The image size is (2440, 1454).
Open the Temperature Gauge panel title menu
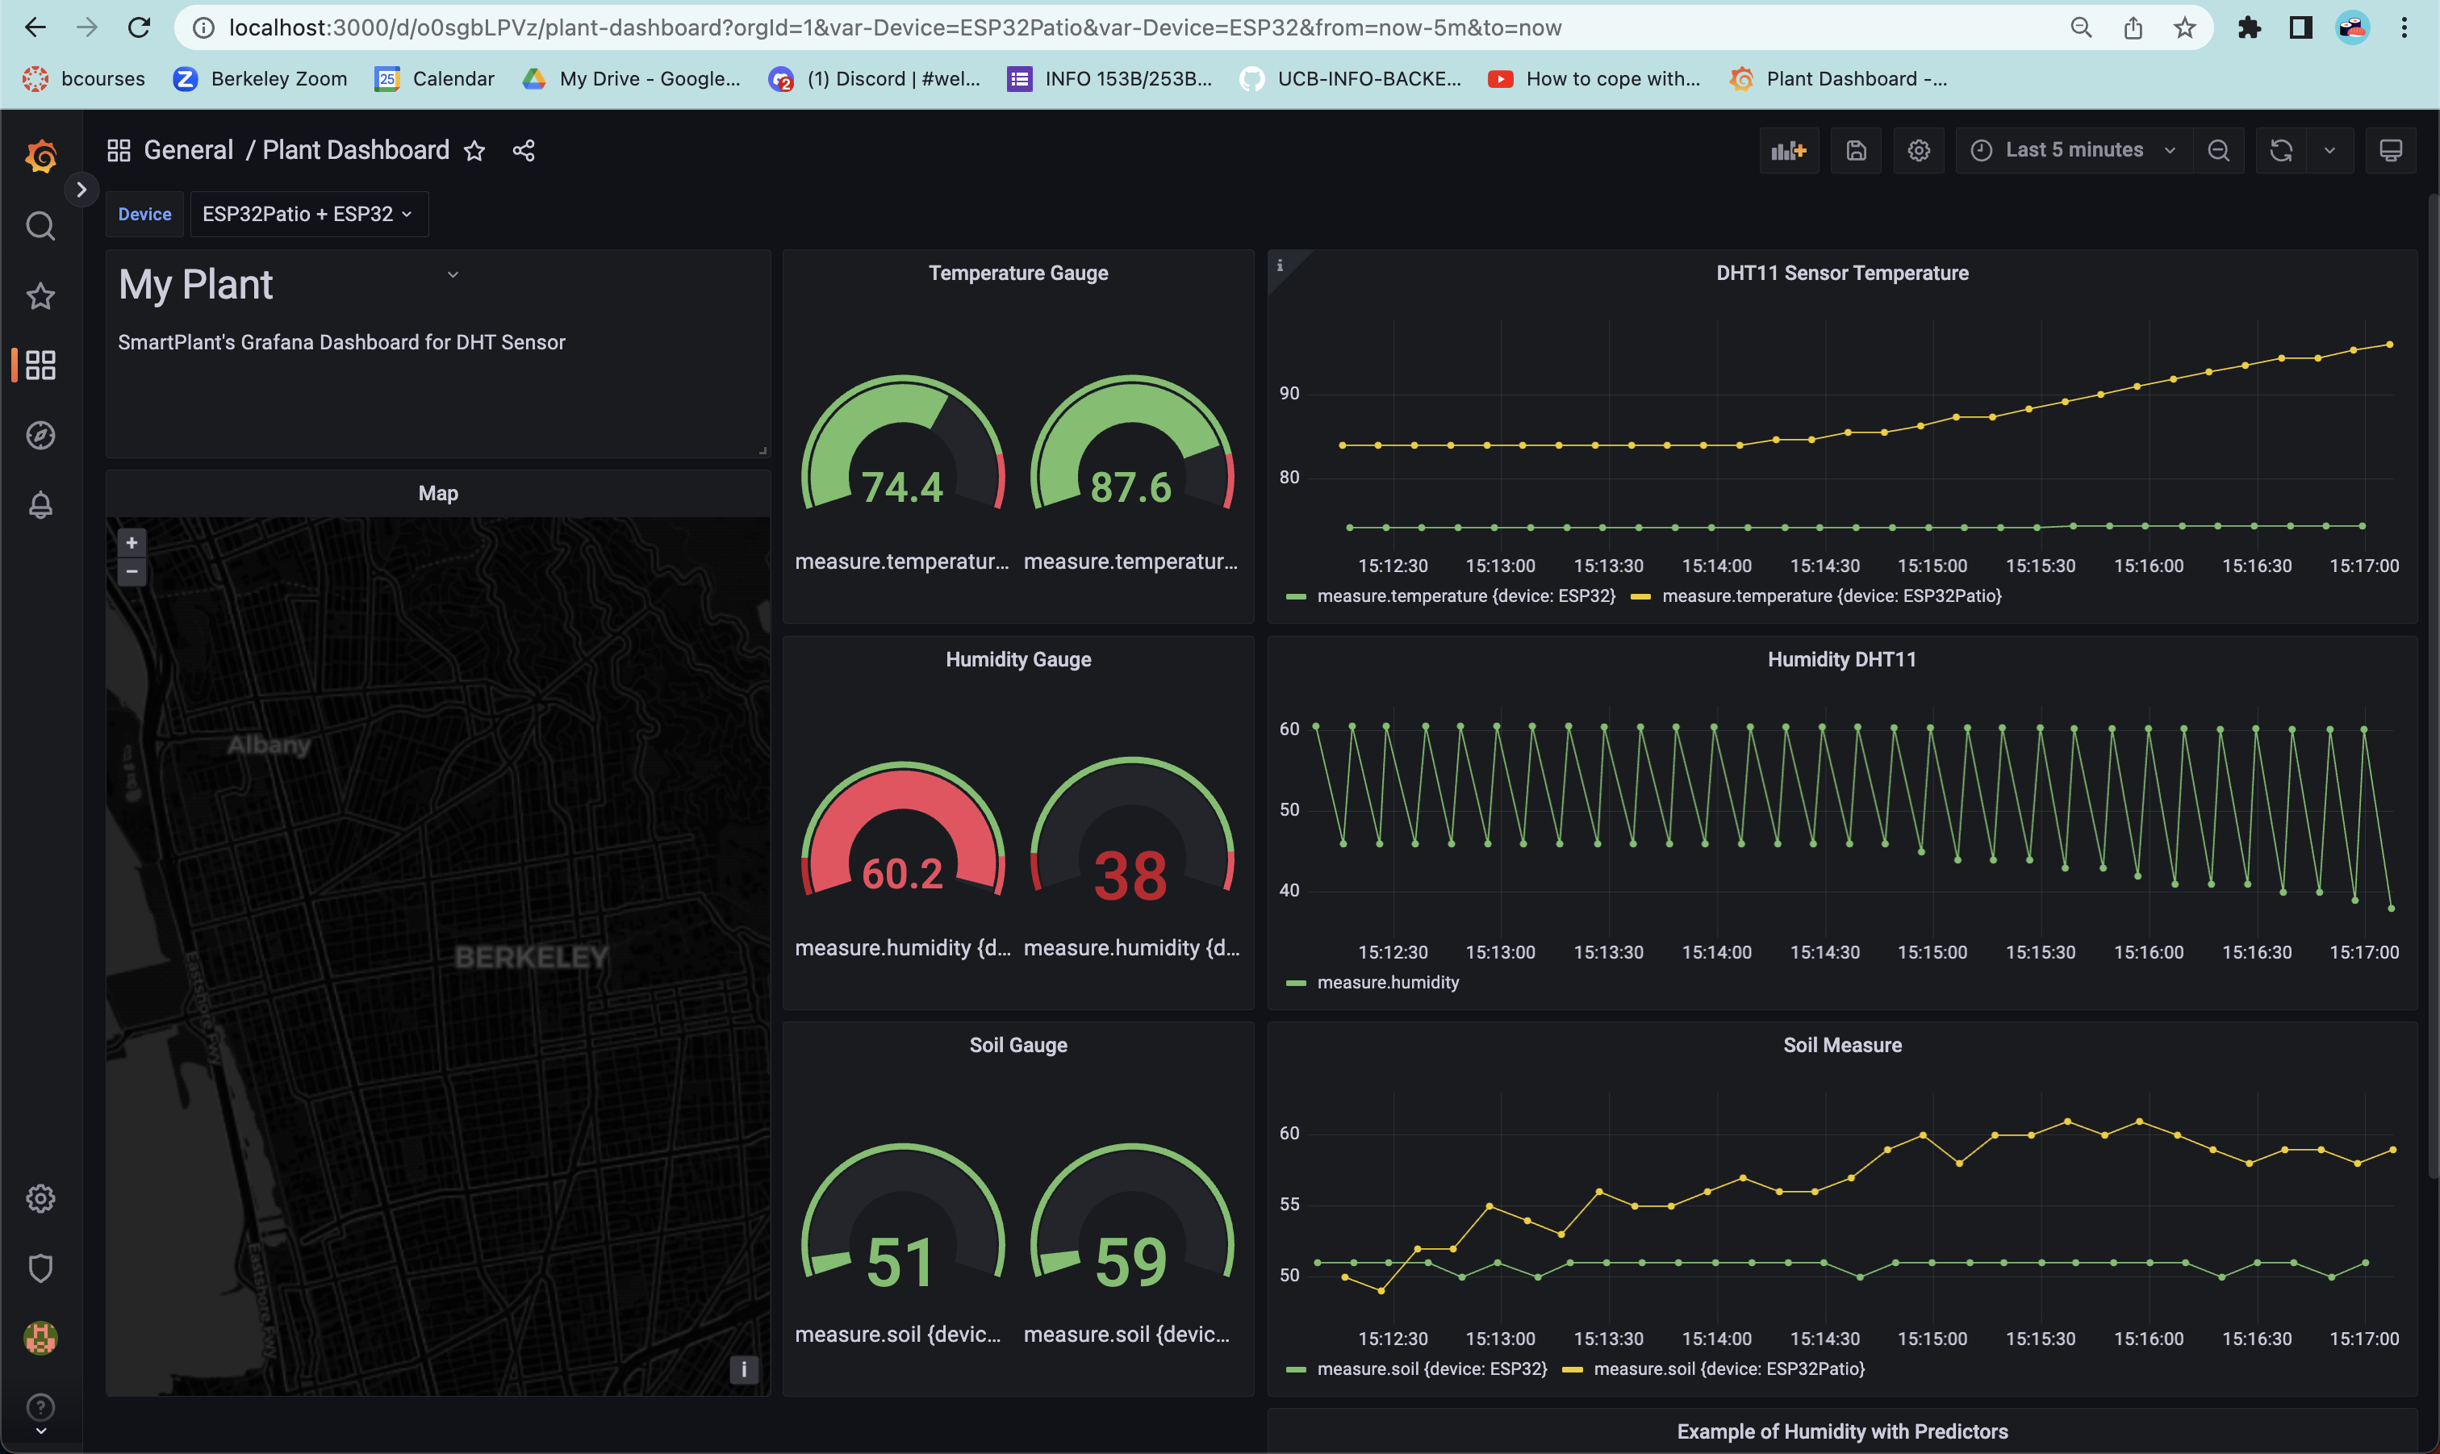pos(1017,274)
